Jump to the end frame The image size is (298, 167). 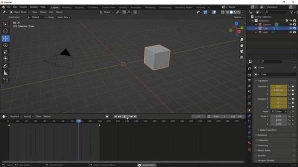135,116
